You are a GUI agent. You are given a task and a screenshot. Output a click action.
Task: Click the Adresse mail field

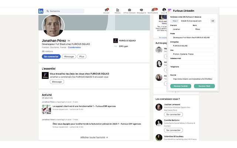point(193,63)
